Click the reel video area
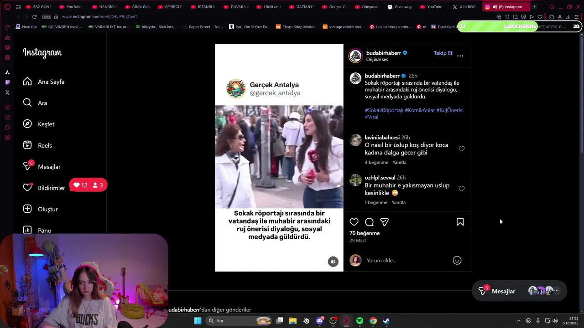584x328 pixels. tap(279, 157)
